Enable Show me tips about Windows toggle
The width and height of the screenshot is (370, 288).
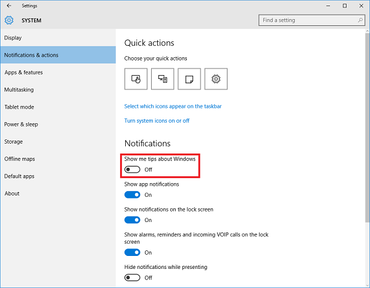pos(132,169)
